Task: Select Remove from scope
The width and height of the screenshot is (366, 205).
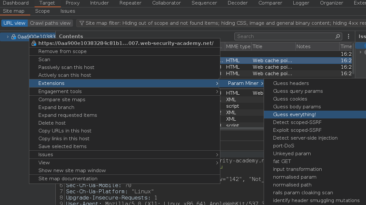Action: 62,51
